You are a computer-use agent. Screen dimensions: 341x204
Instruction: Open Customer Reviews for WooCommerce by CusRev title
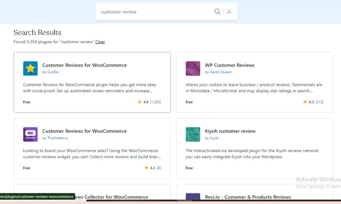pyautogui.click(x=84, y=65)
